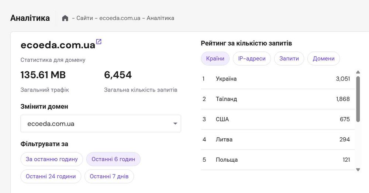
Task: Select Останні 24 години filter
Action: (51, 176)
